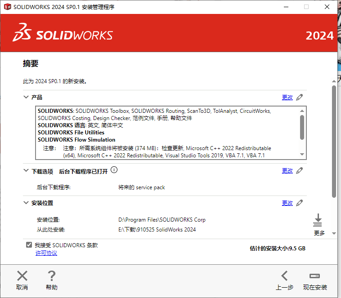Toggle 我接受 SOLIDWORKS 条款 checkbox

(x=29, y=245)
